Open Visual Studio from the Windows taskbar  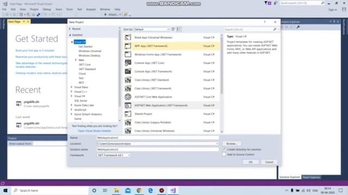[x=173, y=190]
